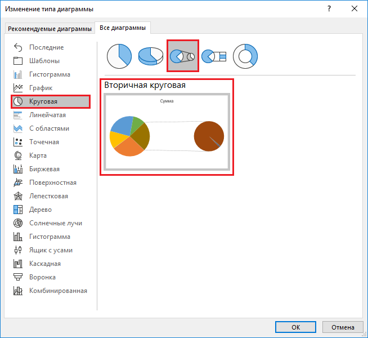Viewport: 368px width, 338px height.
Task: Select the Комбинированная label
Action: click(x=58, y=291)
